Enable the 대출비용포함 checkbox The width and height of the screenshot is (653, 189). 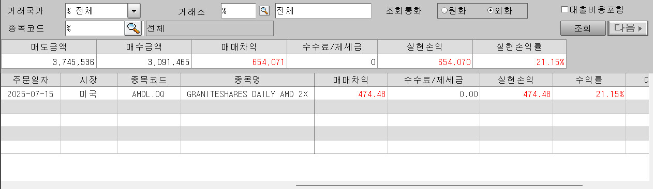click(566, 9)
